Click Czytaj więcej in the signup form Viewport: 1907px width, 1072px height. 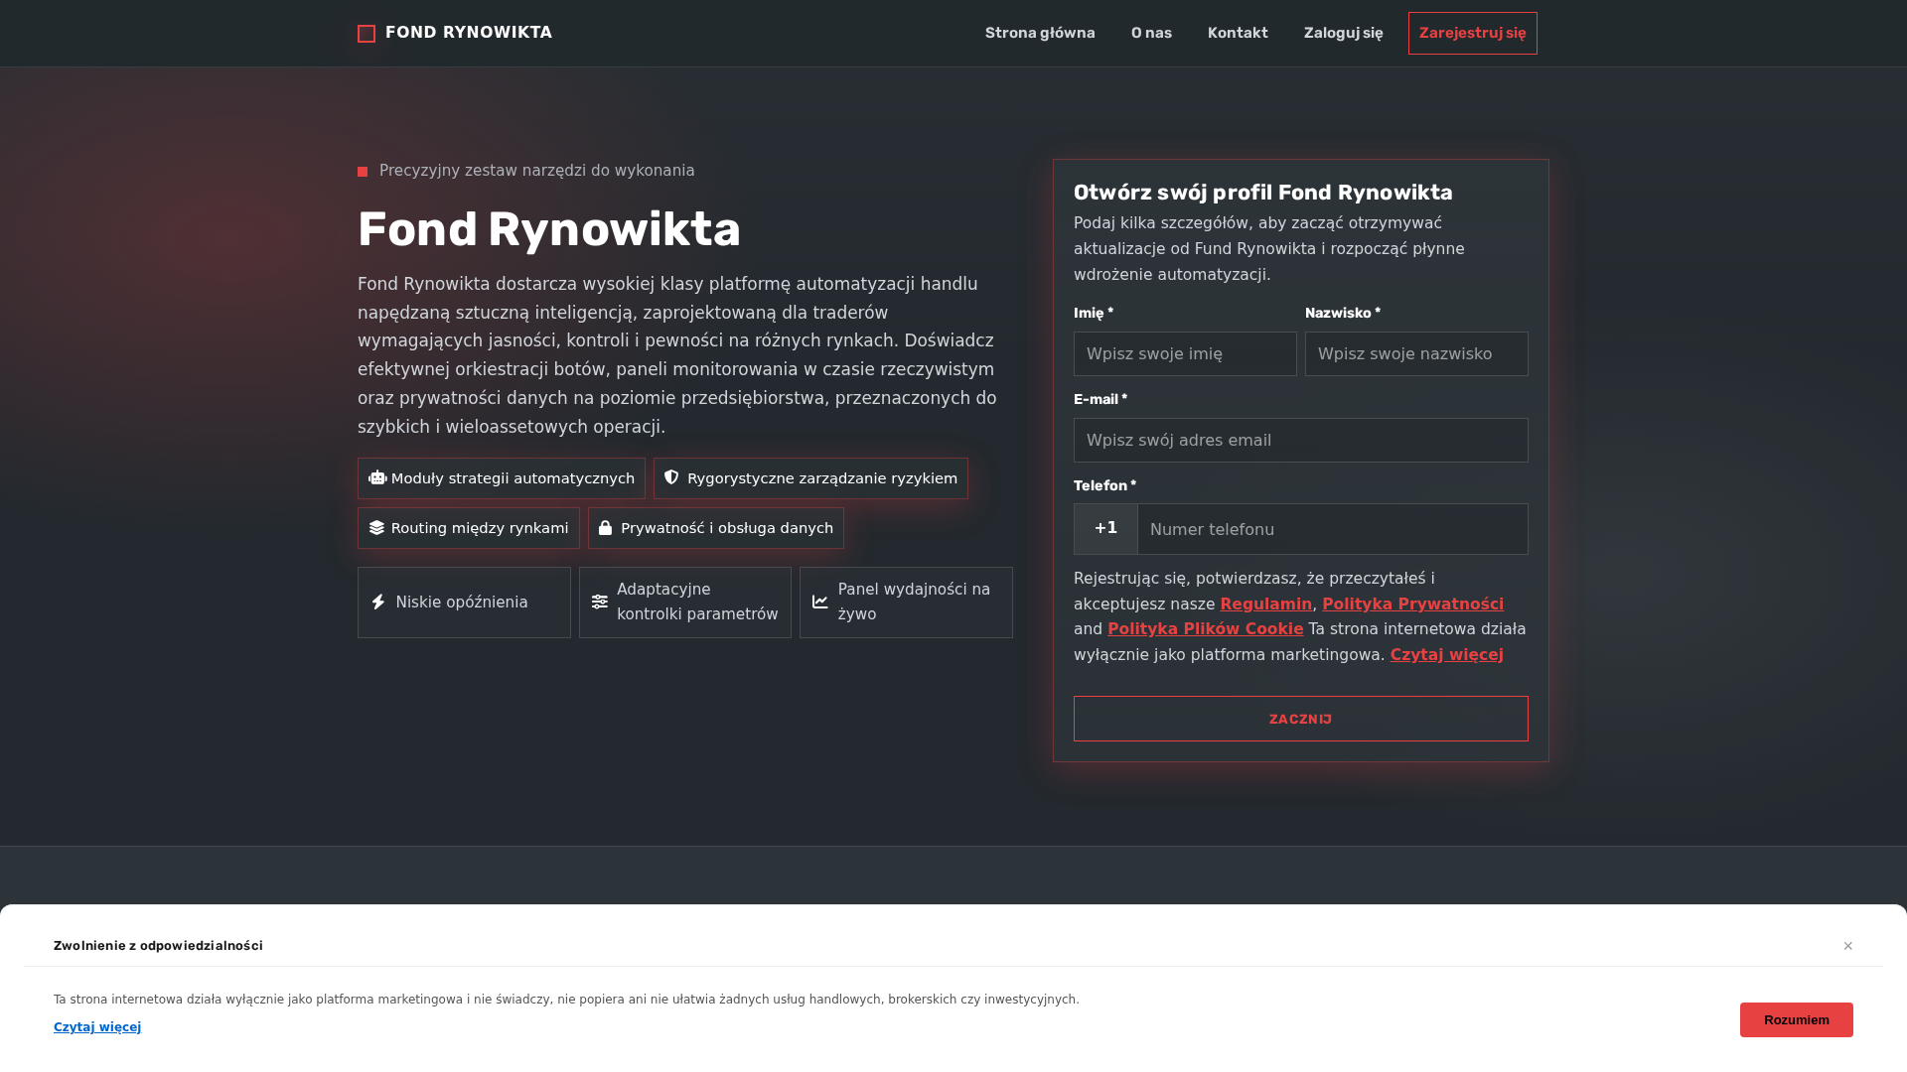1446,655
